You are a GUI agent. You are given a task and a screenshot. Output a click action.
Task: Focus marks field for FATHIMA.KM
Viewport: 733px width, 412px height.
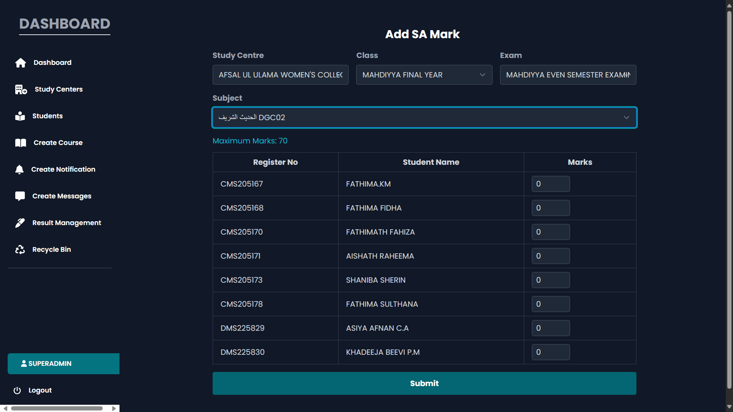tap(551, 184)
